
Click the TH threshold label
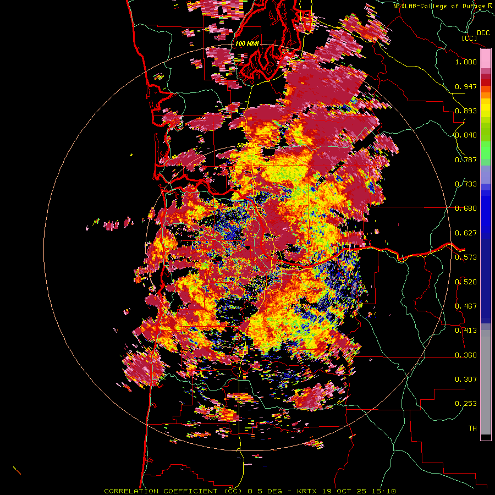click(472, 428)
